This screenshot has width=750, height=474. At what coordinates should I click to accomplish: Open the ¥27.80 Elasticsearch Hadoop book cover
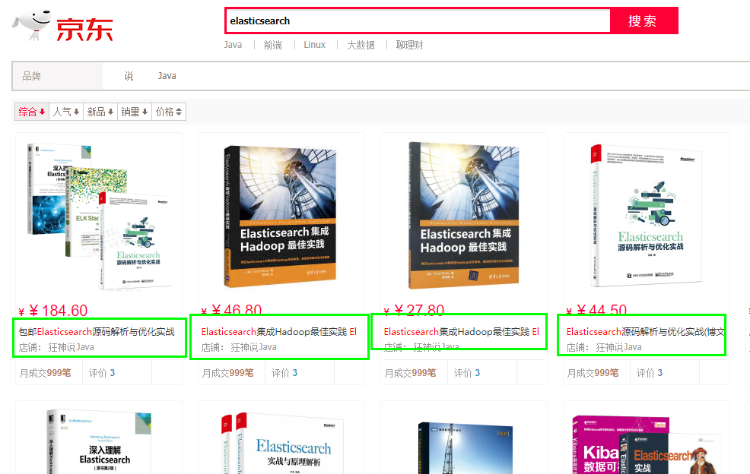point(463,215)
